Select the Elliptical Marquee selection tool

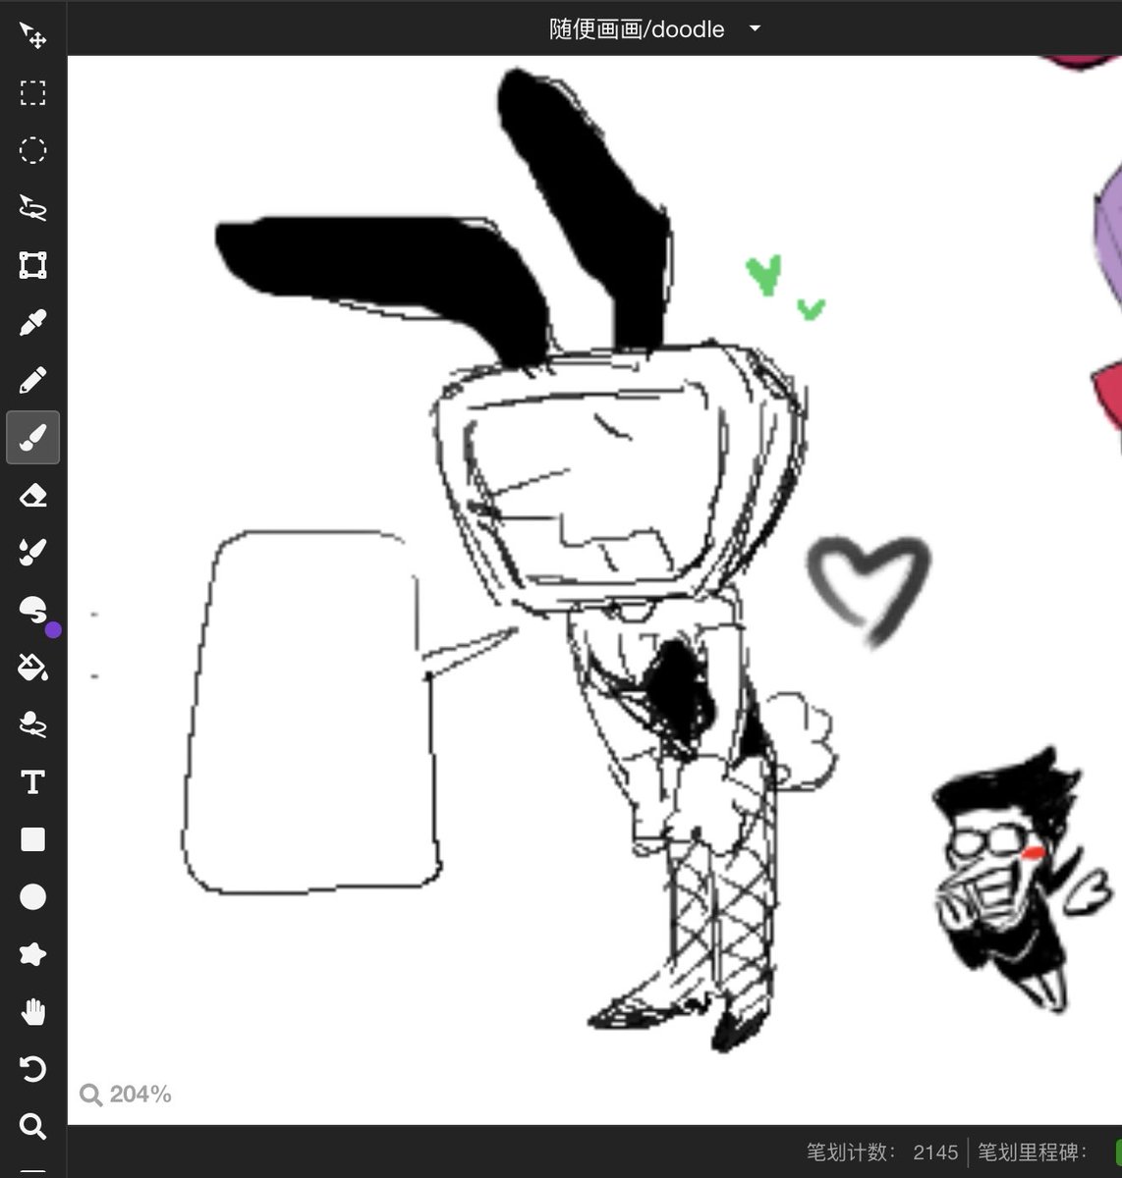pos(32,150)
